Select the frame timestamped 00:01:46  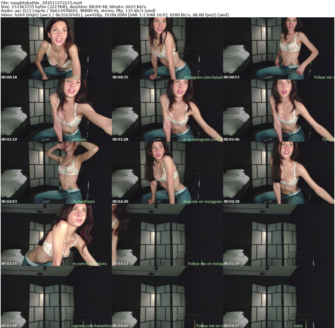(278, 111)
